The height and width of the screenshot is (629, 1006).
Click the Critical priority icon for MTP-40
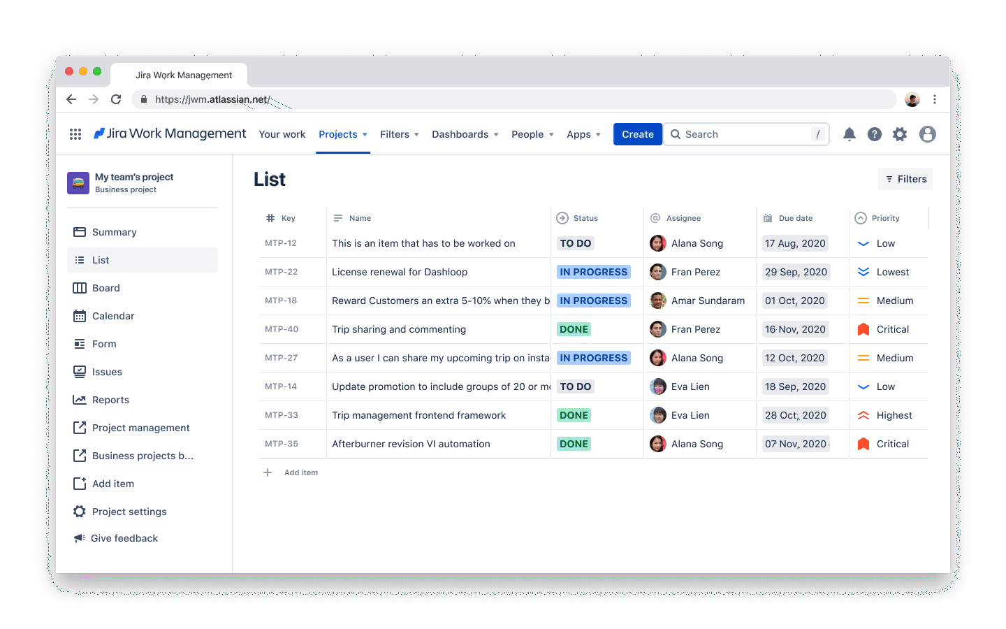click(863, 329)
